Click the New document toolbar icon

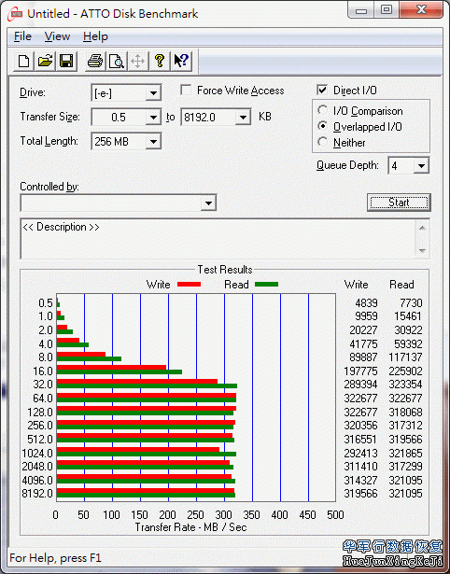point(23,61)
